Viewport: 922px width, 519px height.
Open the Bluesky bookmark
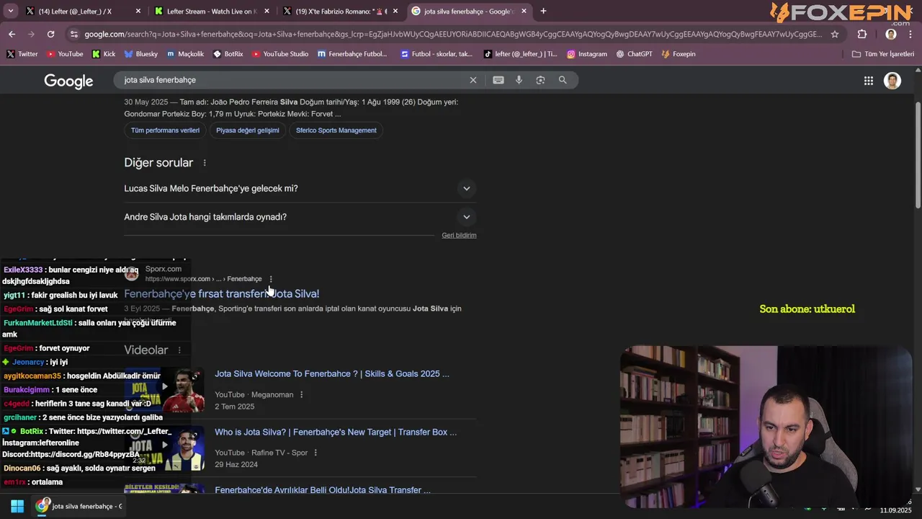click(x=141, y=53)
